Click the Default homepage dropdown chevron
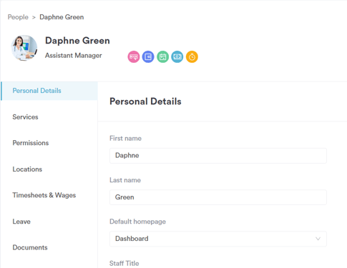Screen dimensions: 347x268 click(318, 239)
